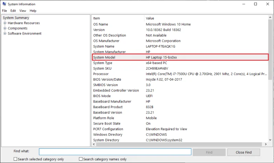274x163 pixels.
Task: Select the System Name row
Action: (180, 46)
